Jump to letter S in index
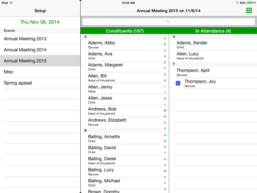This screenshot has width=257, height=193. pyautogui.click(x=165, y=147)
